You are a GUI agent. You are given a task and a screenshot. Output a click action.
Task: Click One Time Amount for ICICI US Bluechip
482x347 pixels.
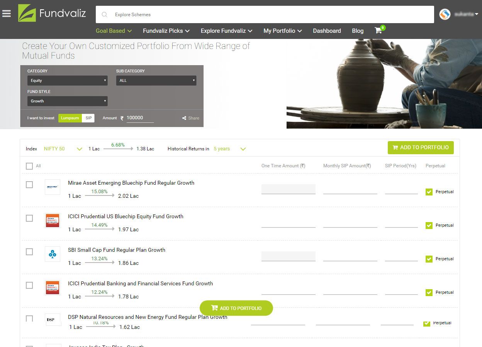289,223
